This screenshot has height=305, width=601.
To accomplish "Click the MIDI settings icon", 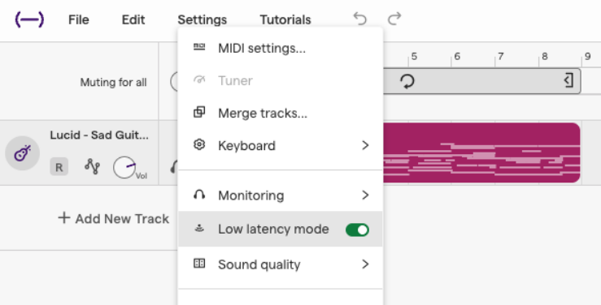I will tap(199, 47).
